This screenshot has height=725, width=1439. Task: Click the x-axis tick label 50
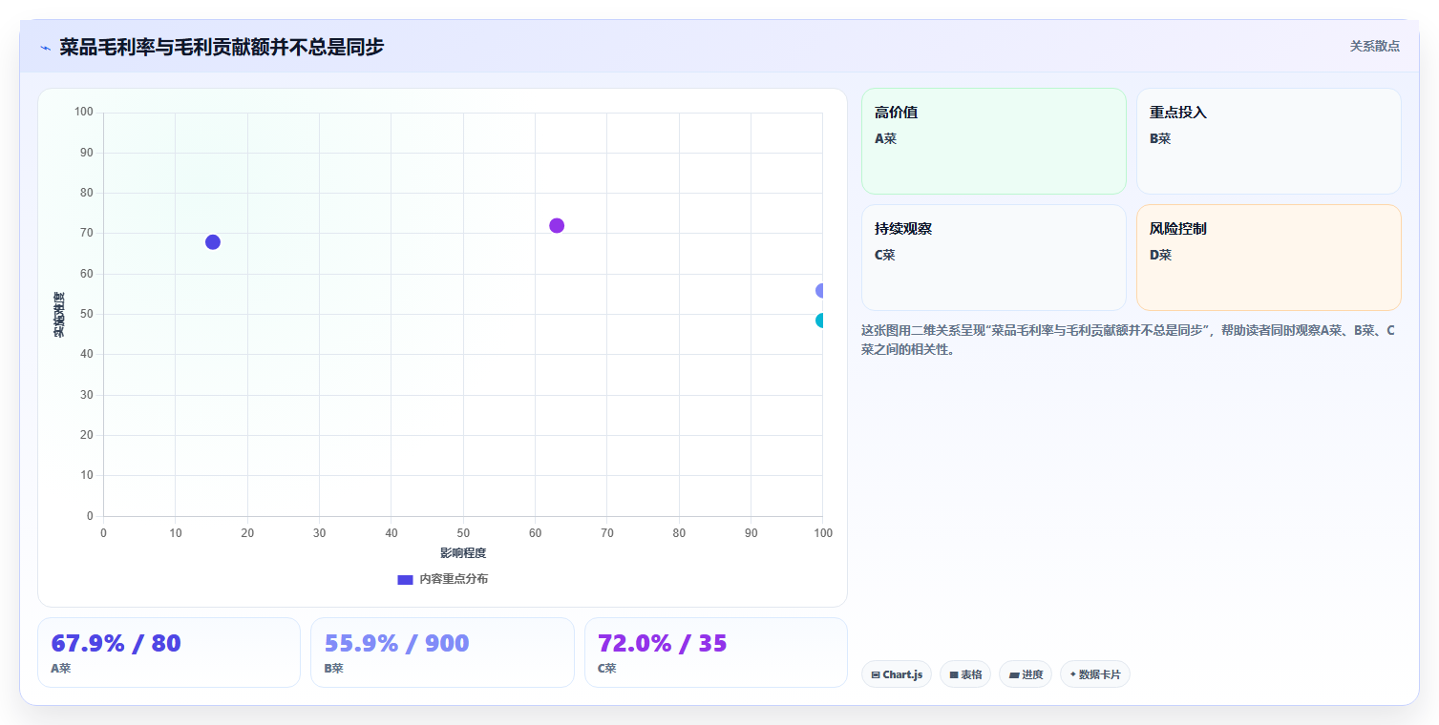point(463,532)
